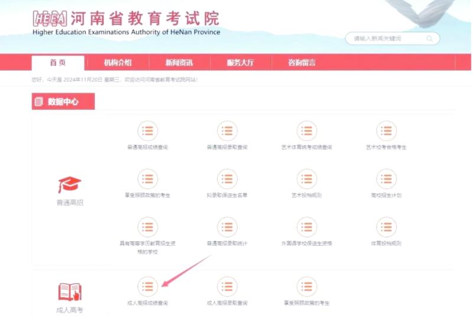473x316 pixels.
Task: Click the 数据中心 section header
Action: pos(63,102)
